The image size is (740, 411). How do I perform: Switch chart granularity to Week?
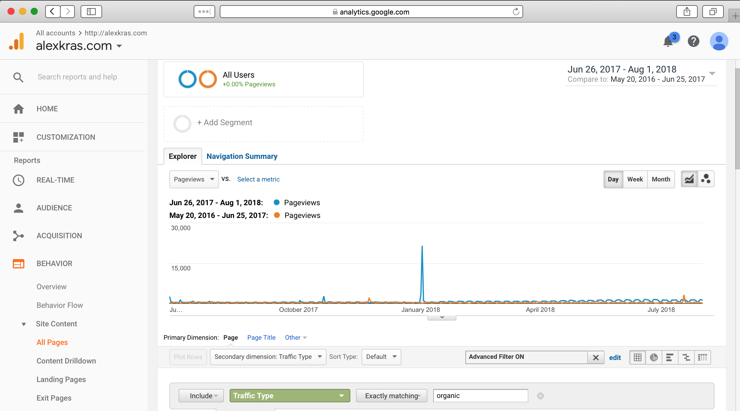tap(635, 179)
